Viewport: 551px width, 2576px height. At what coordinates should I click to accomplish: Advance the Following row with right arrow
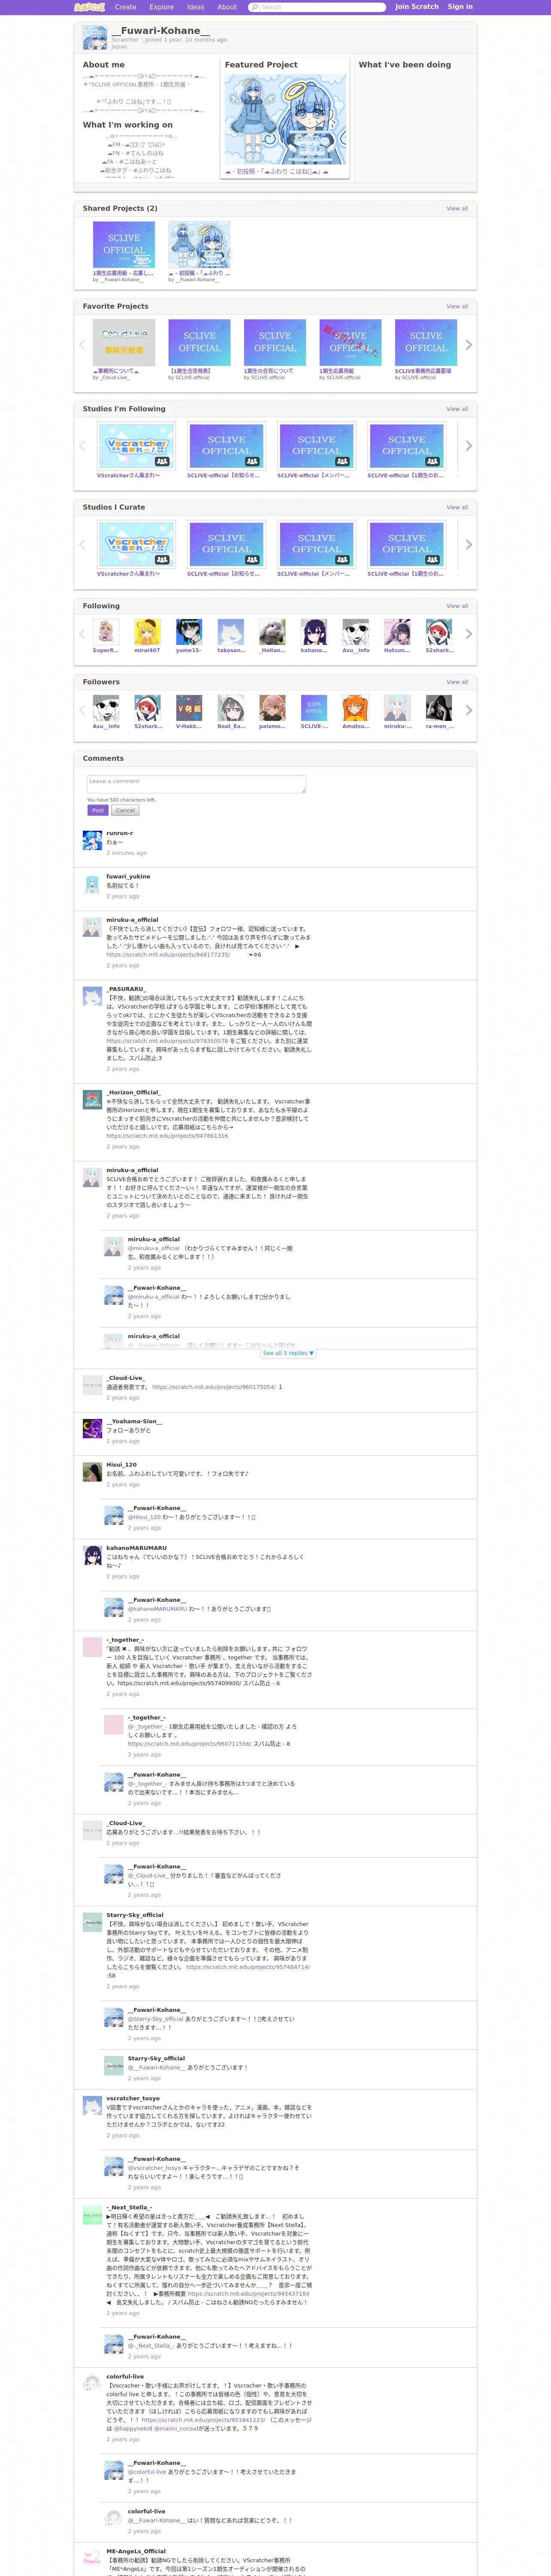(468, 634)
